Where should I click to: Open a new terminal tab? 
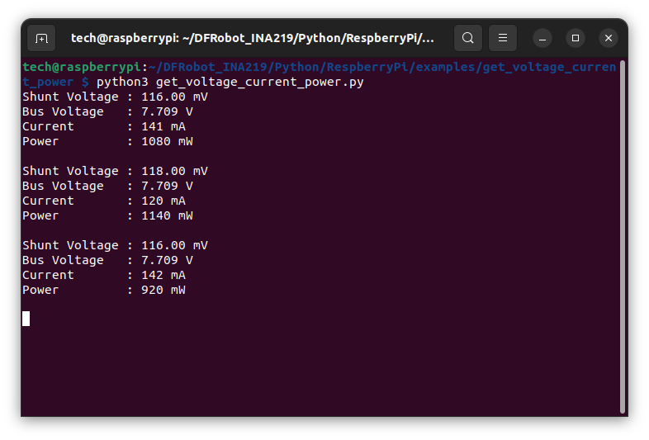[41, 38]
